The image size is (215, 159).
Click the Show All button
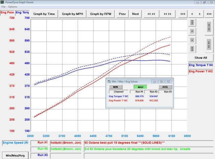pyautogui.click(x=201, y=58)
